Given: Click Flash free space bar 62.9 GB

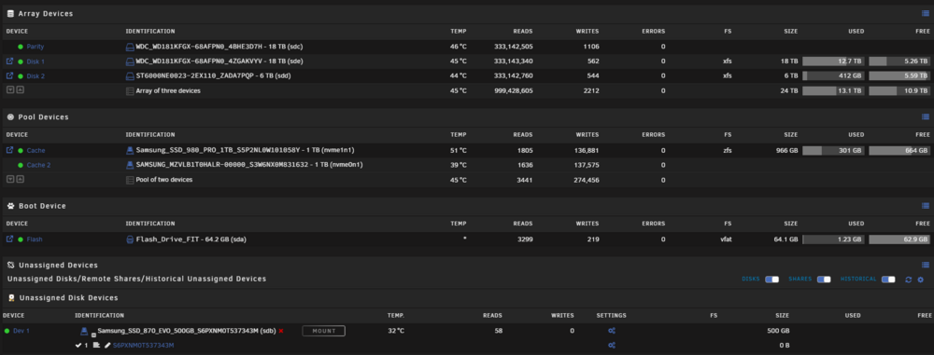Looking at the screenshot, I should point(899,239).
